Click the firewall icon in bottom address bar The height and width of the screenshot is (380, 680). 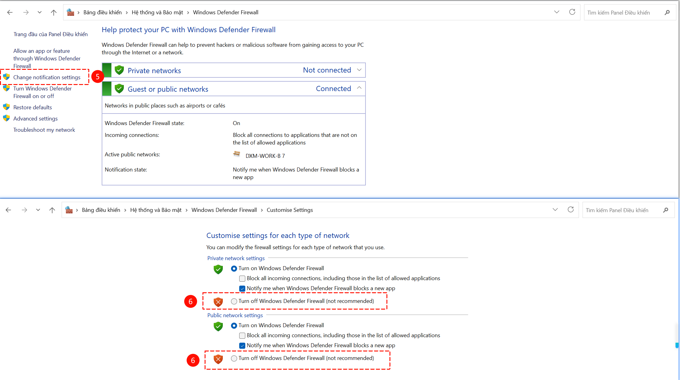click(x=69, y=210)
